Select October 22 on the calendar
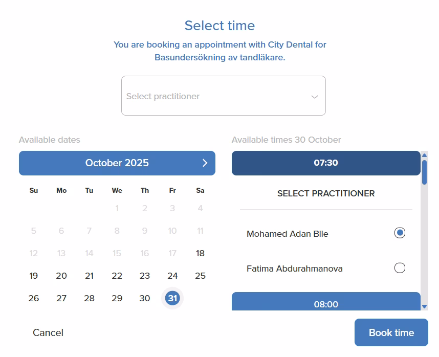This screenshot has width=439, height=357. pos(117,276)
